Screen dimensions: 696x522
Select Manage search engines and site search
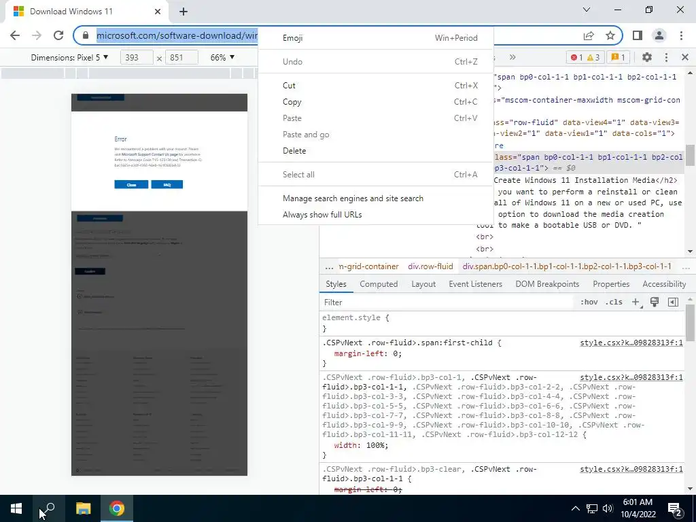[x=375, y=198]
